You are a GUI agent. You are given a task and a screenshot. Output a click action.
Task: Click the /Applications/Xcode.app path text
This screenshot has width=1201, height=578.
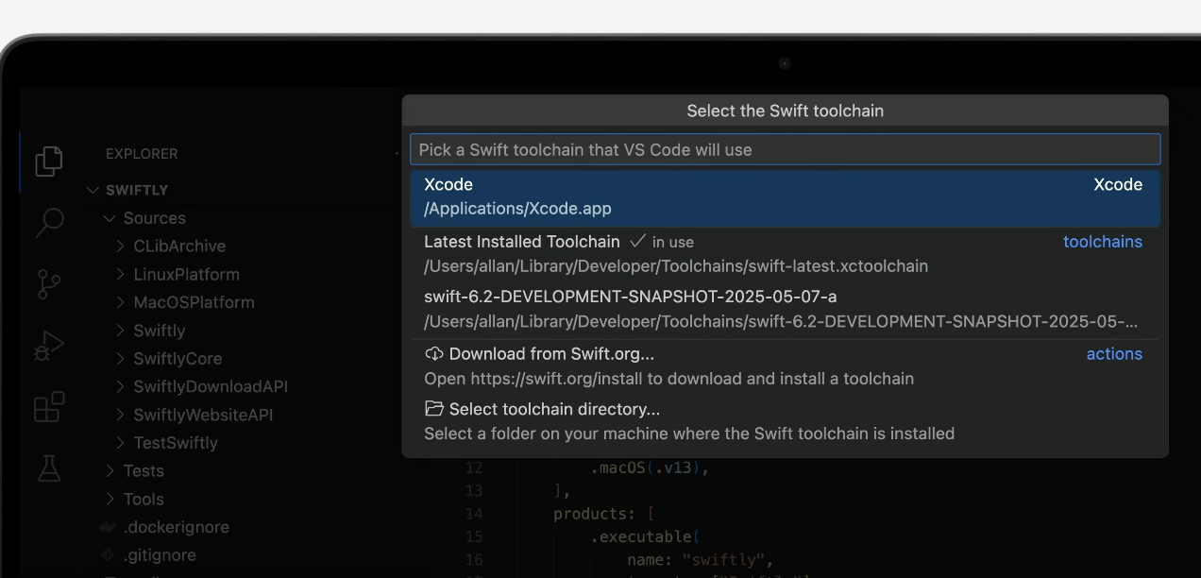tap(517, 209)
